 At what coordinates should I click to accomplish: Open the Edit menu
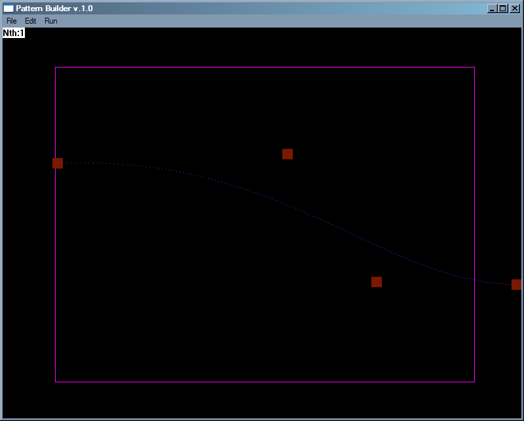click(30, 20)
